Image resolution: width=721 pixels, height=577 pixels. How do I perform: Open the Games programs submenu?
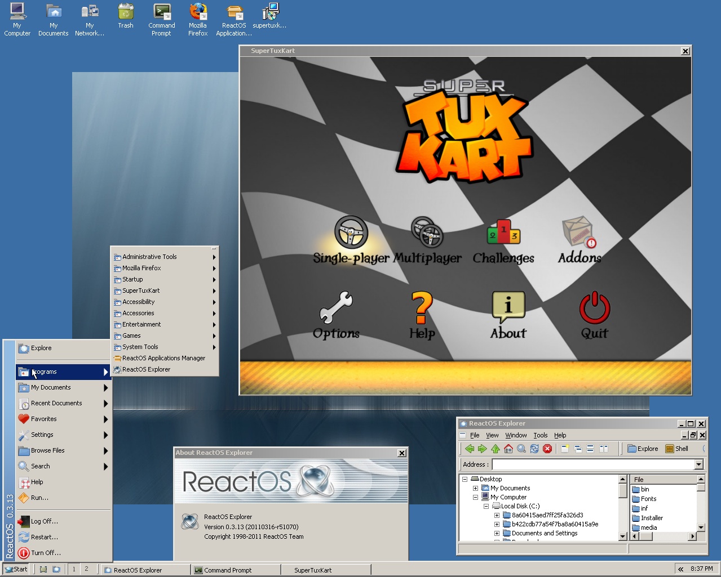pyautogui.click(x=165, y=336)
